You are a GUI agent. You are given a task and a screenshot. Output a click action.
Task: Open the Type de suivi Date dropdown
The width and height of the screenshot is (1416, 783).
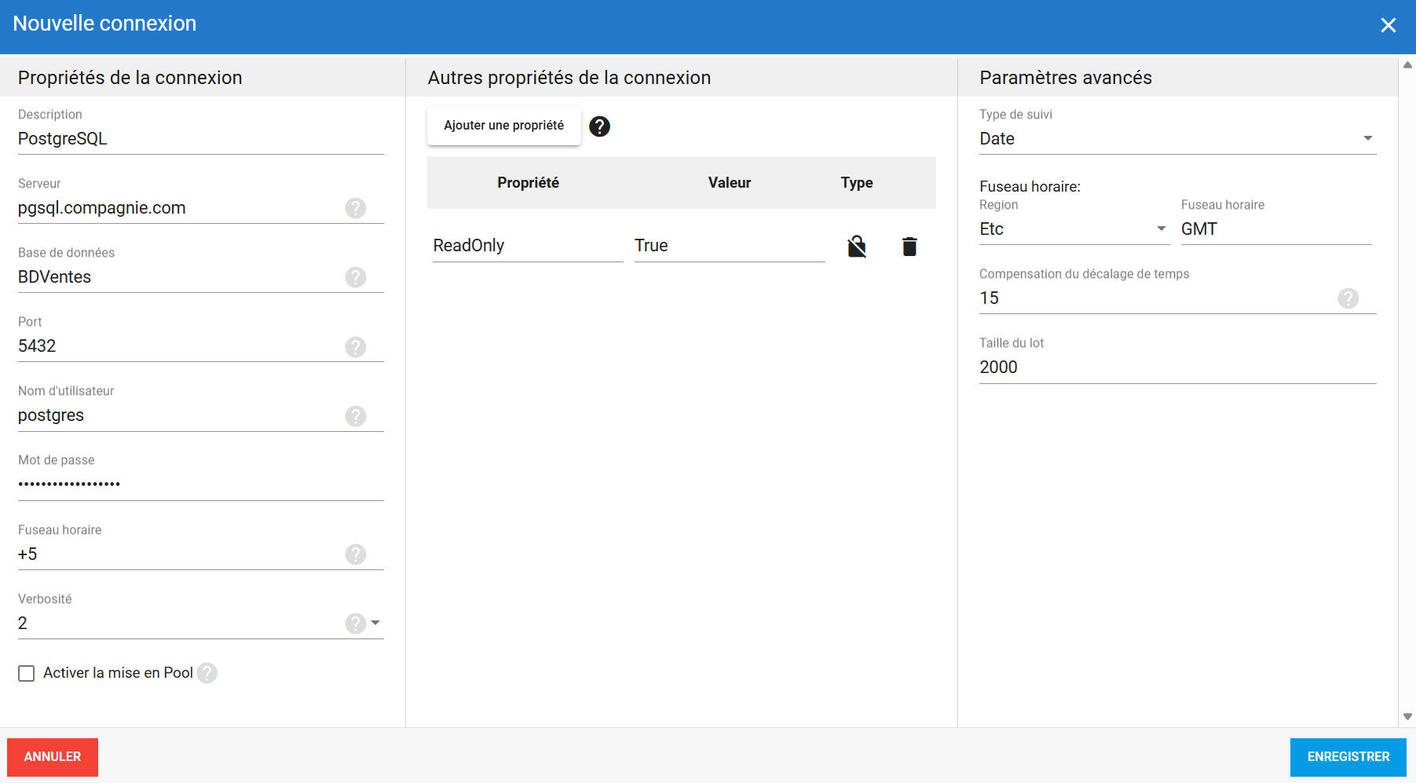click(x=1178, y=139)
